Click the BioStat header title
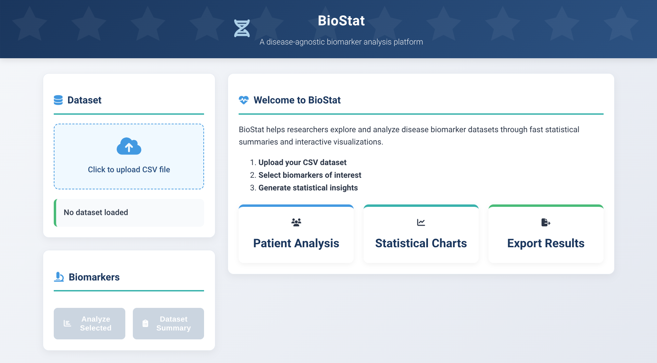Screen dimensions: 657x363 (341, 21)
